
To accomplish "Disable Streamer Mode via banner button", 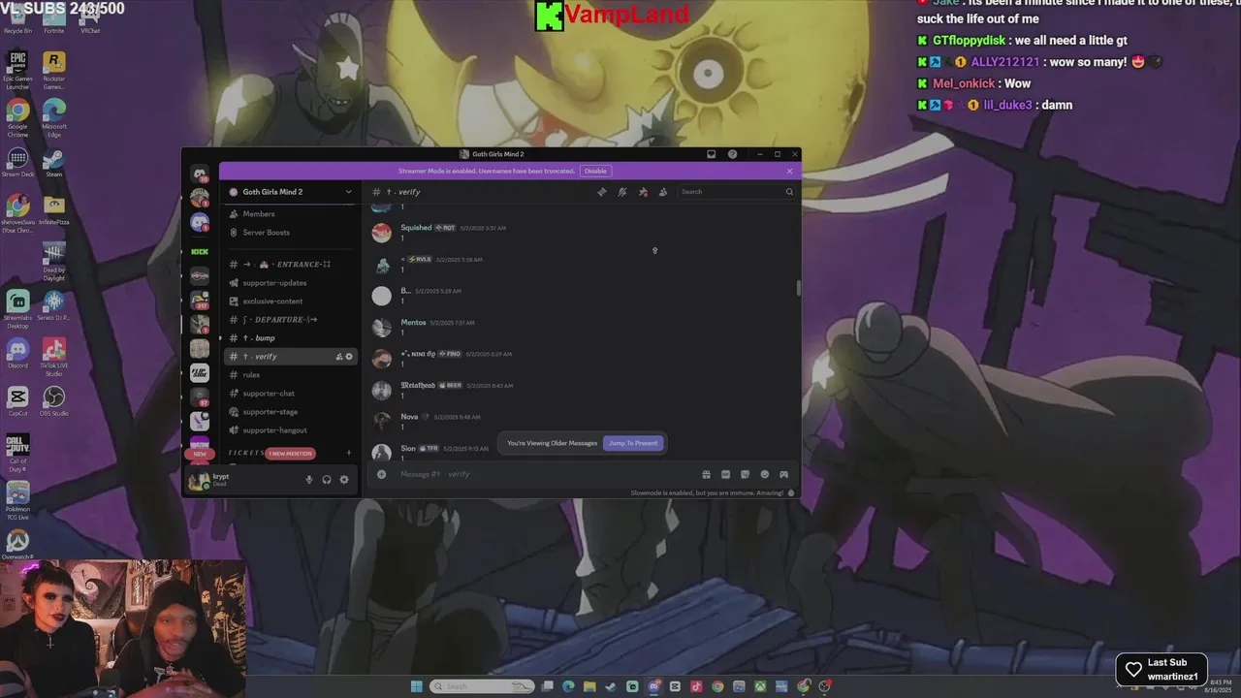I will [x=595, y=171].
